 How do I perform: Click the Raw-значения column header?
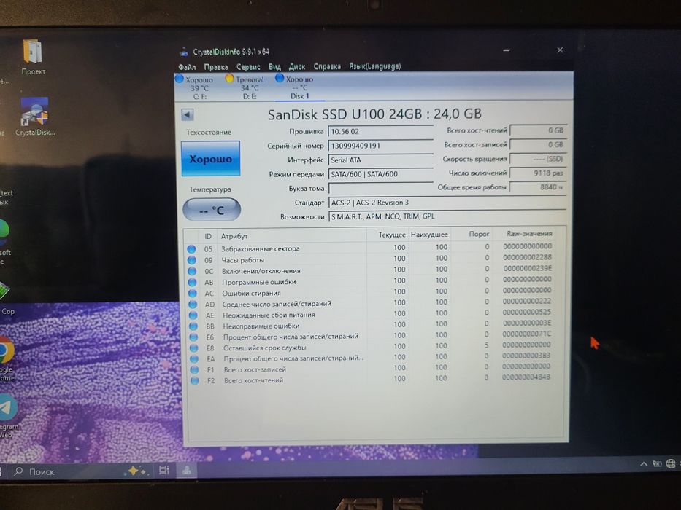[529, 233]
